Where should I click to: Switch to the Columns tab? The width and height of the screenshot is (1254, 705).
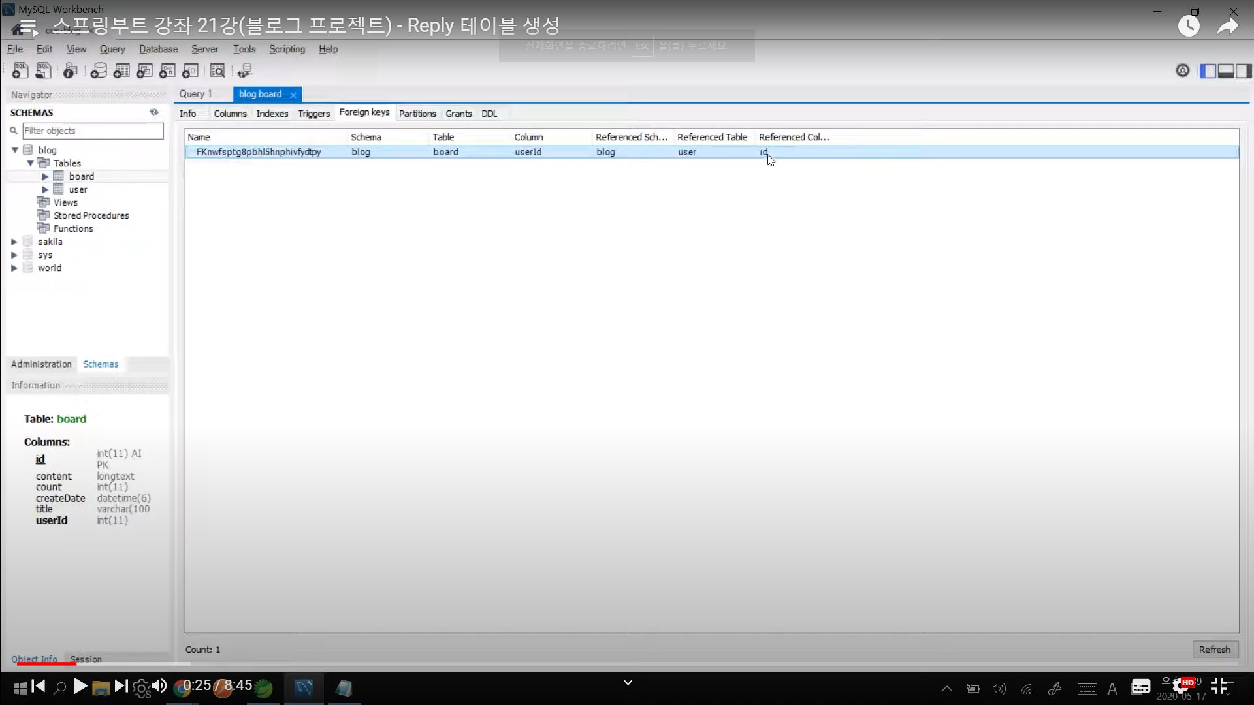pos(230,114)
